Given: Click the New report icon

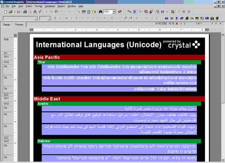Looking at the screenshot, I should pyautogui.click(x=5, y=12).
